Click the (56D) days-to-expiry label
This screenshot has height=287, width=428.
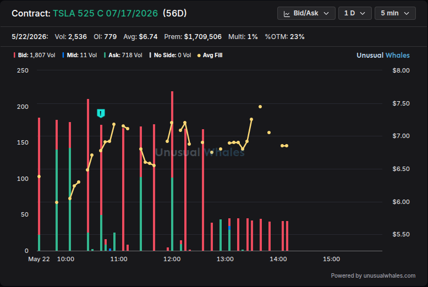[175, 13]
